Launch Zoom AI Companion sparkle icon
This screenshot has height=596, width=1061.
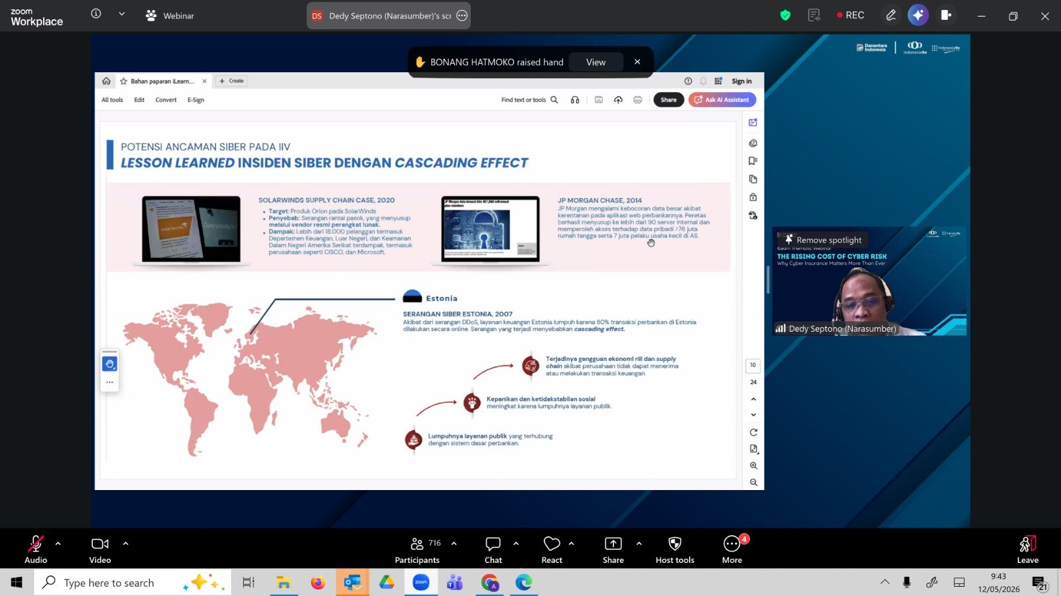point(918,15)
